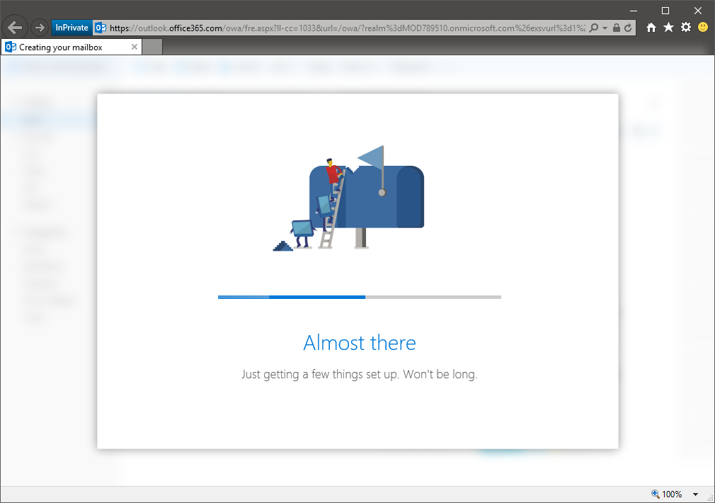715x503 pixels.
Task: Click the mailbox setup progress bar
Action: pos(359,297)
